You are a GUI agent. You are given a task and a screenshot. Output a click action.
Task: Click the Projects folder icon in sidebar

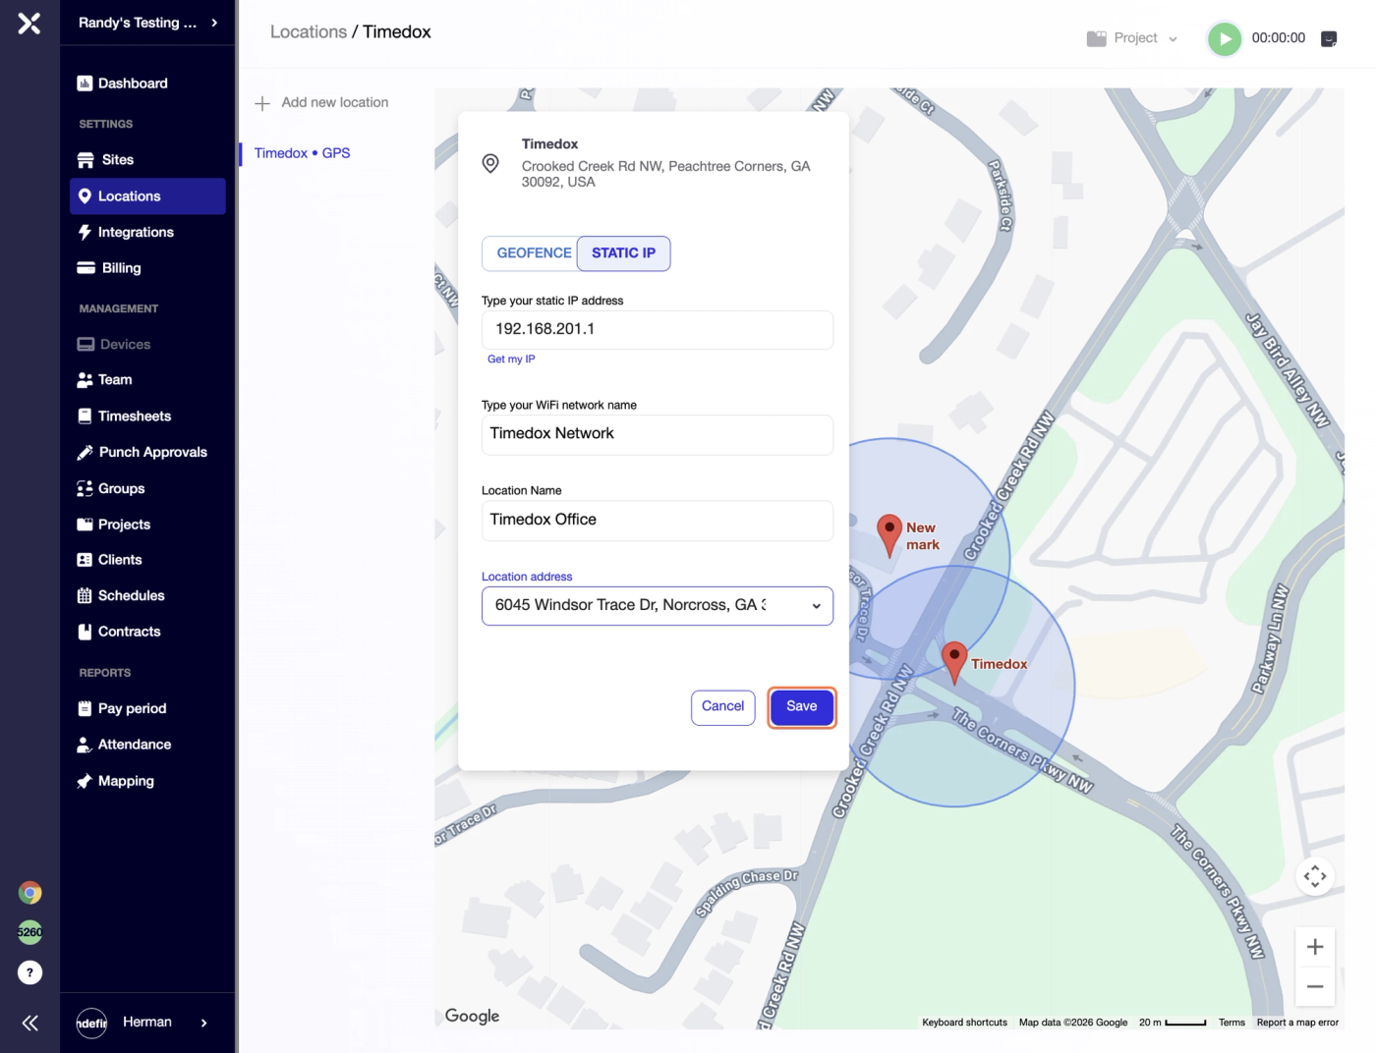click(x=85, y=525)
